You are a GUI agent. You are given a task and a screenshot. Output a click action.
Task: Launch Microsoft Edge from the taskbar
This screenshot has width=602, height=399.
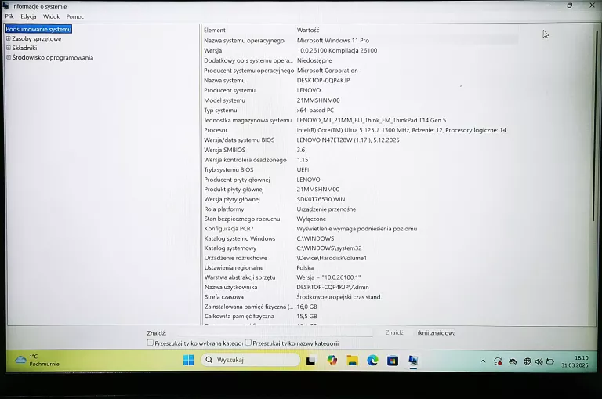click(x=372, y=361)
